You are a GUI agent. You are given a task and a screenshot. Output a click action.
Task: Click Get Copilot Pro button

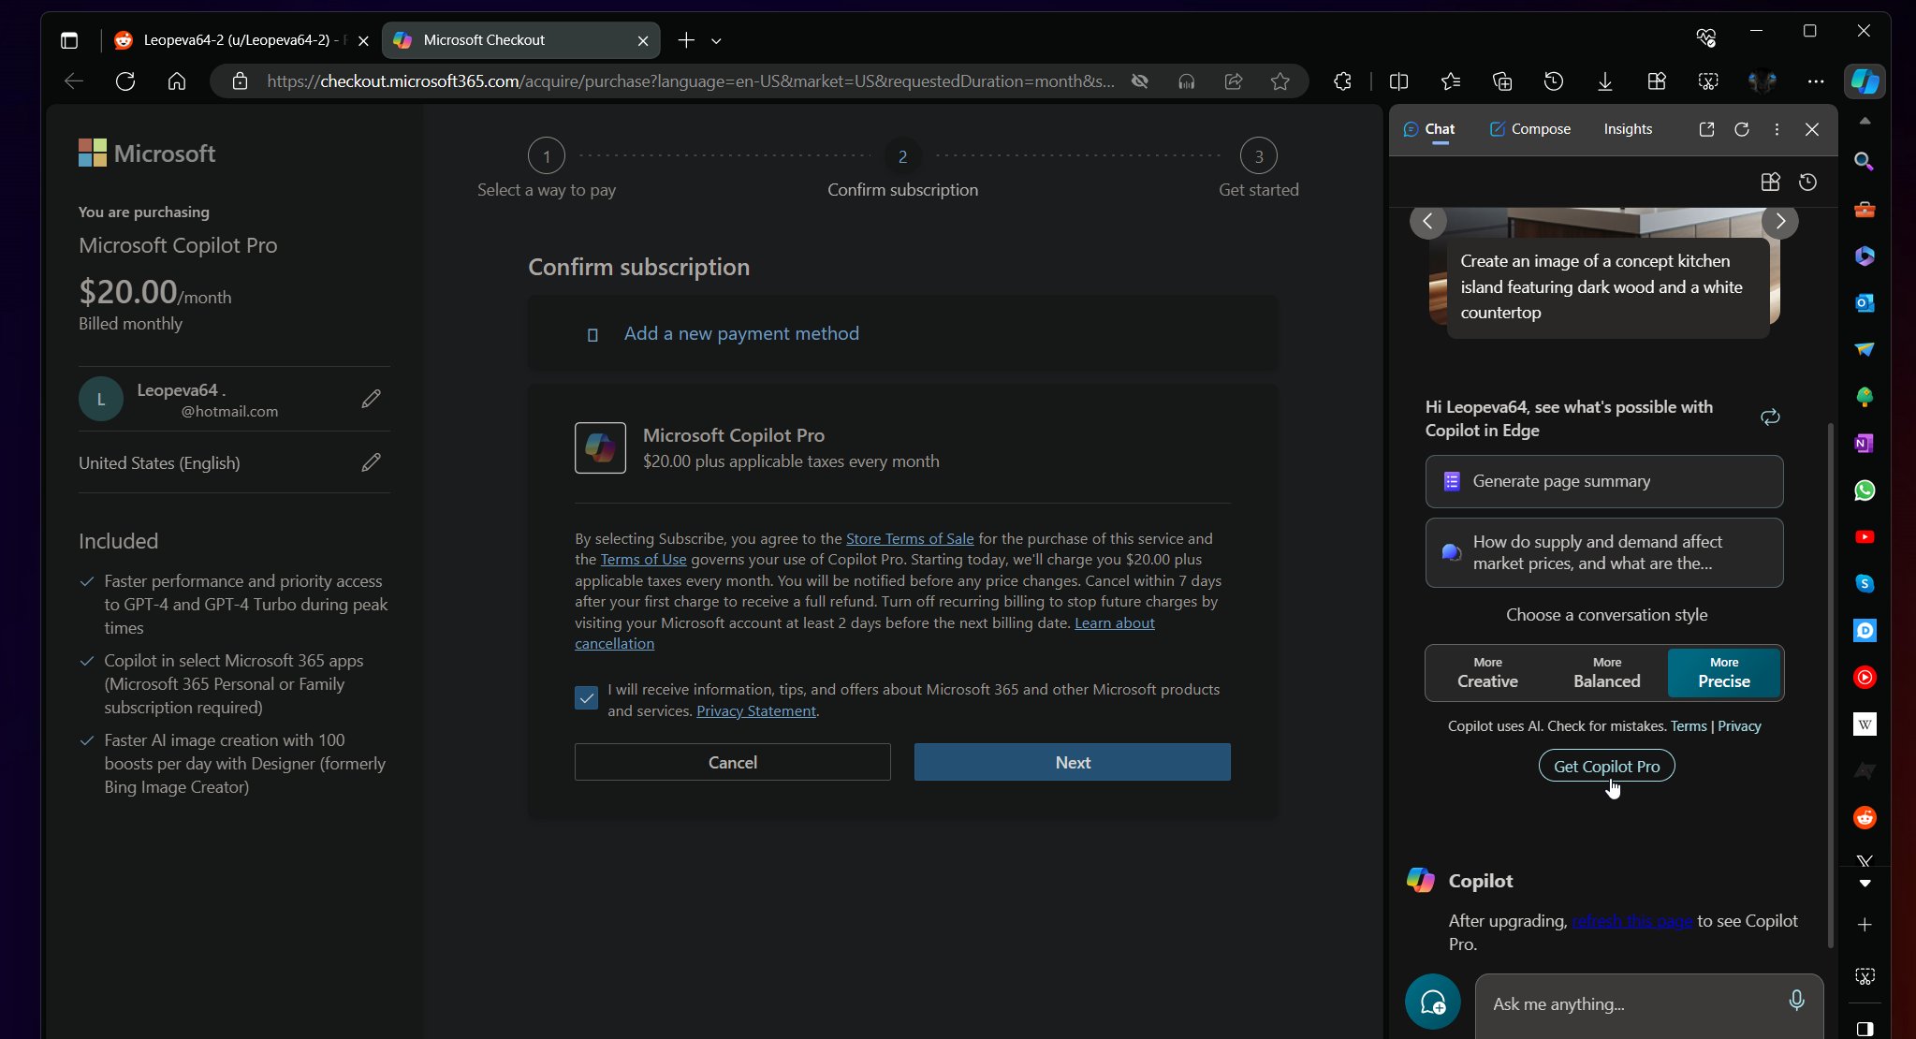coord(1606,767)
